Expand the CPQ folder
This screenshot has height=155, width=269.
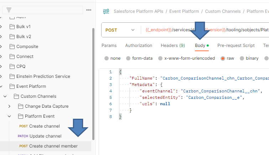(1, 66)
